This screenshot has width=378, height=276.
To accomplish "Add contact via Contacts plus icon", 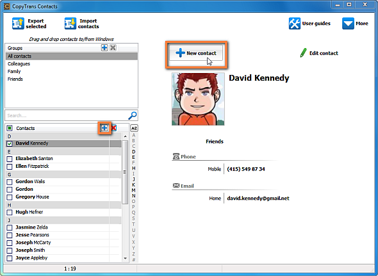I will (x=104, y=128).
